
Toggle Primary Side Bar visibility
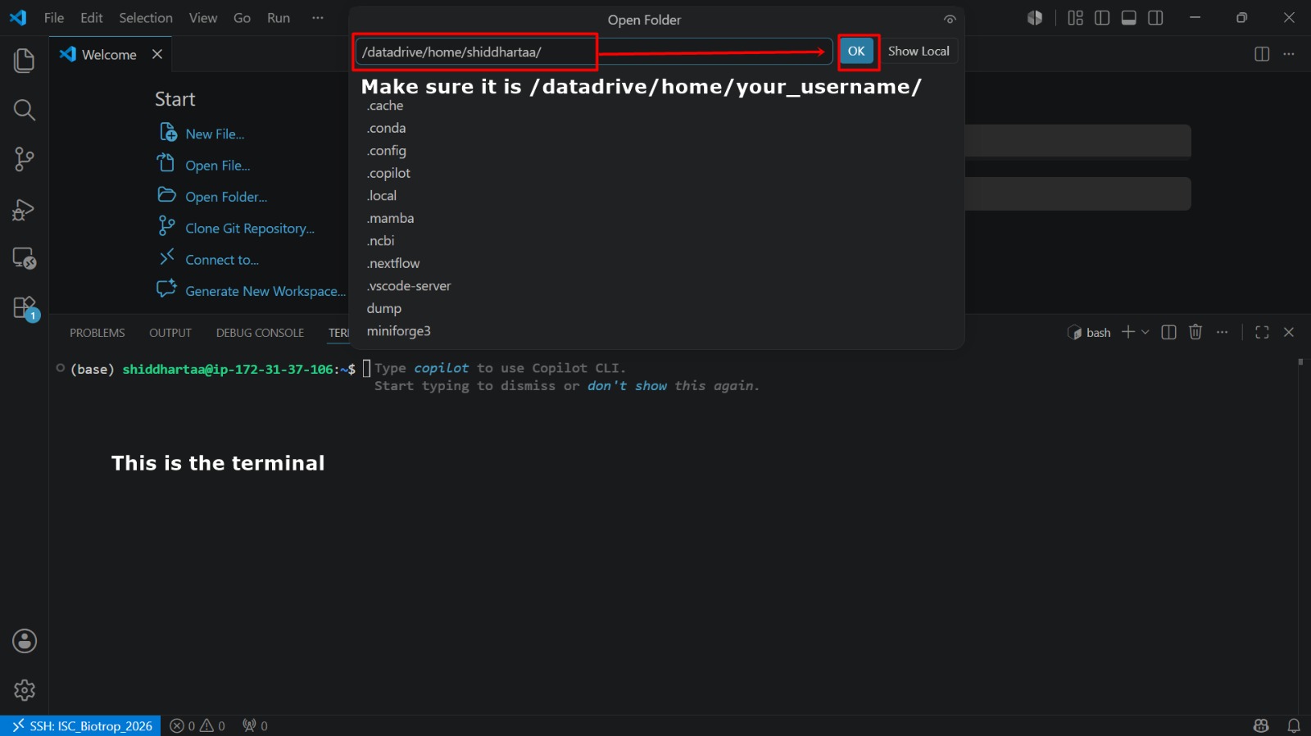1102,18
